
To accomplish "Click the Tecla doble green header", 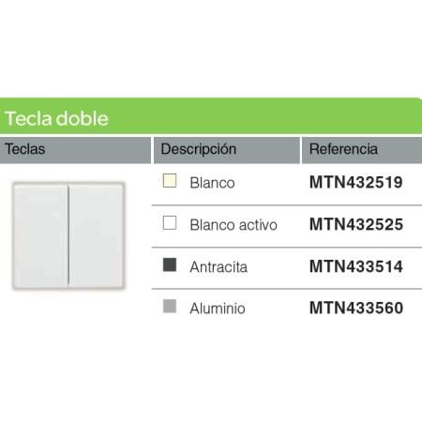I will point(211,116).
